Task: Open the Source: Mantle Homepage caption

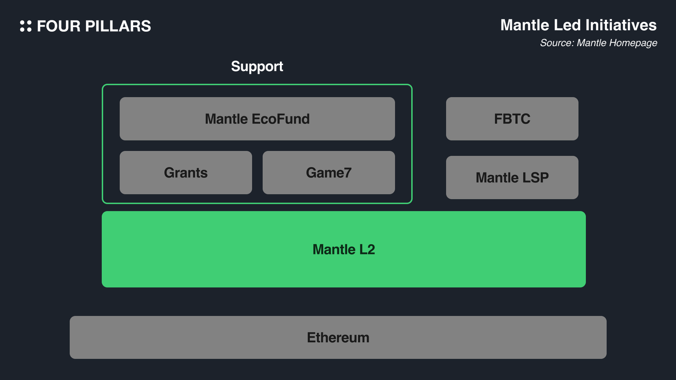Action: tap(598, 43)
